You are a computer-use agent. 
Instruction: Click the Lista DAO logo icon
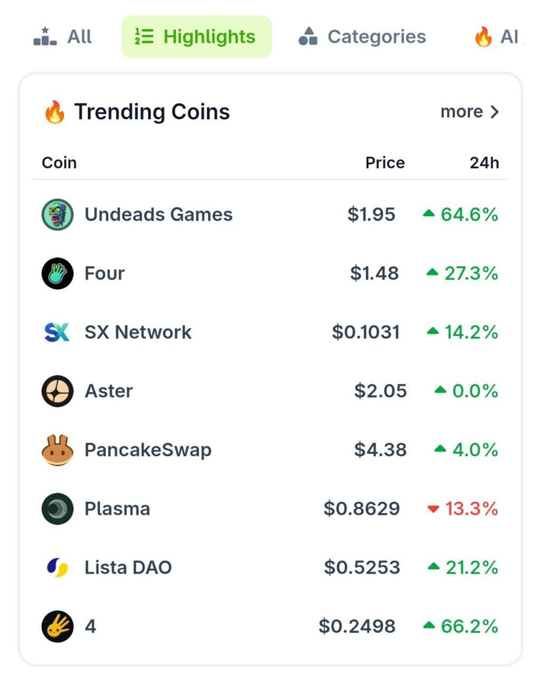click(57, 568)
